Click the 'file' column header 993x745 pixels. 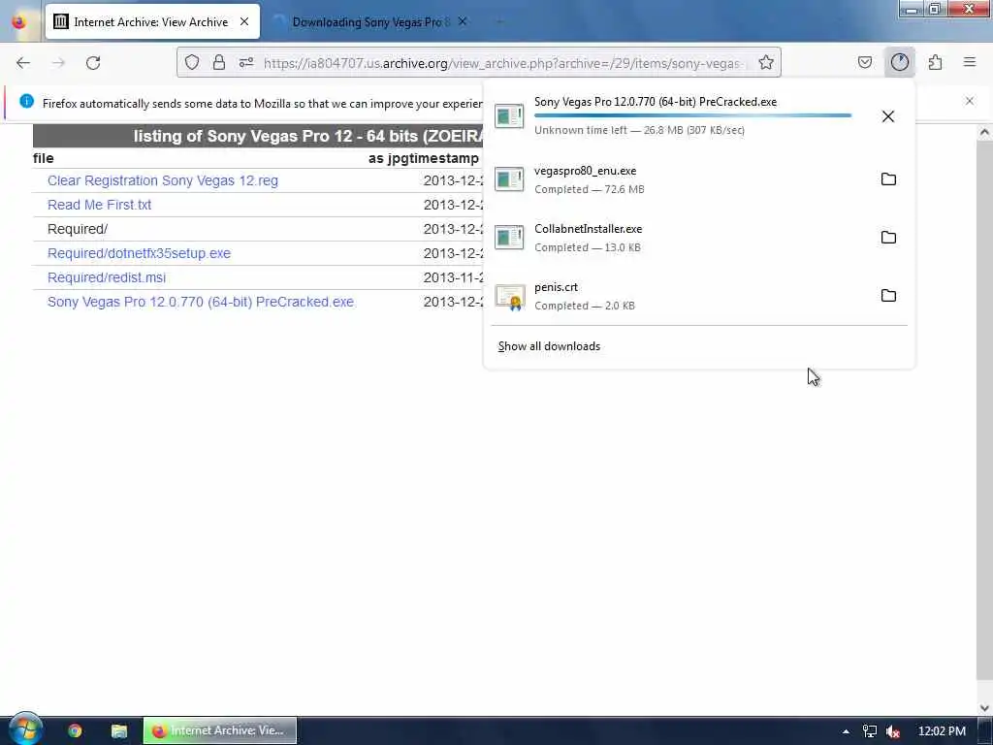tap(44, 158)
